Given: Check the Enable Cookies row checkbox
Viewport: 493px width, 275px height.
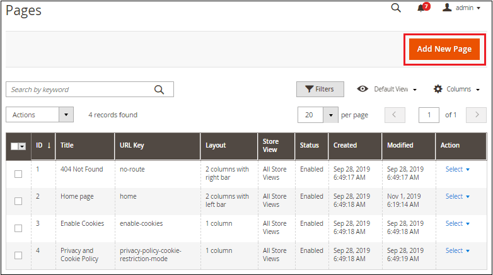Looking at the screenshot, I should (18, 228).
